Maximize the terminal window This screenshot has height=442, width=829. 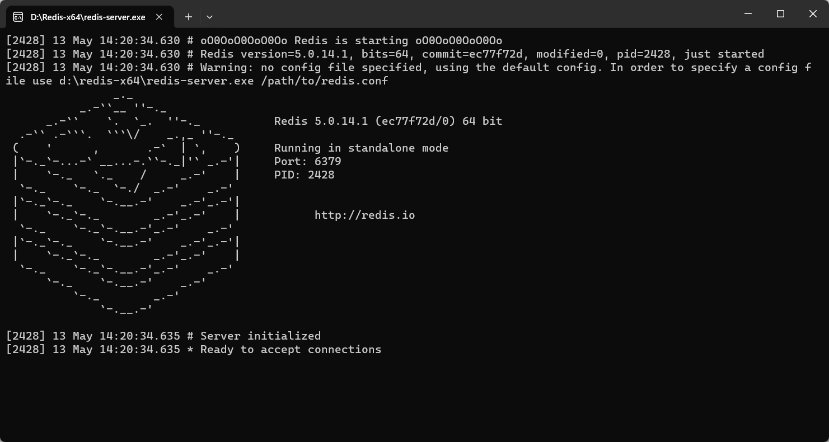(780, 13)
